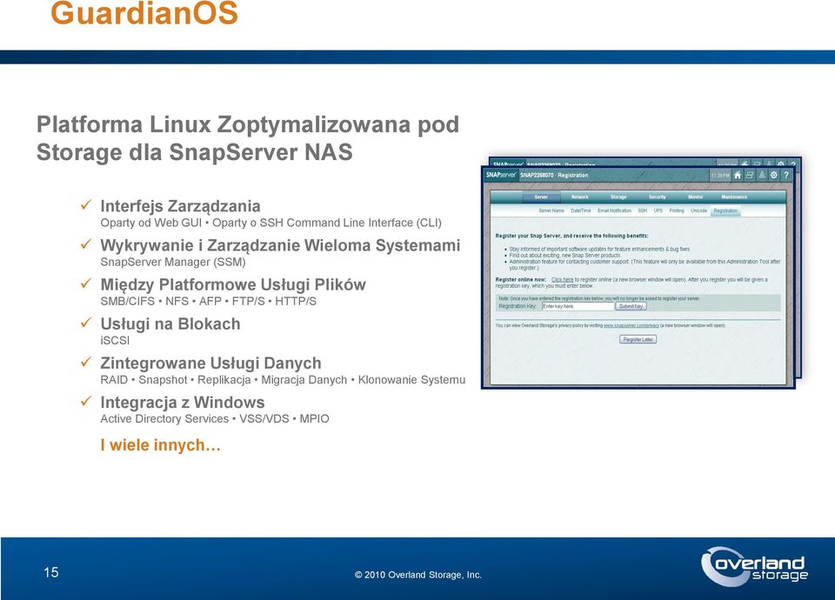Select the Email Notification sub-tab
Viewport: 835px width, 600px height.
tap(614, 210)
